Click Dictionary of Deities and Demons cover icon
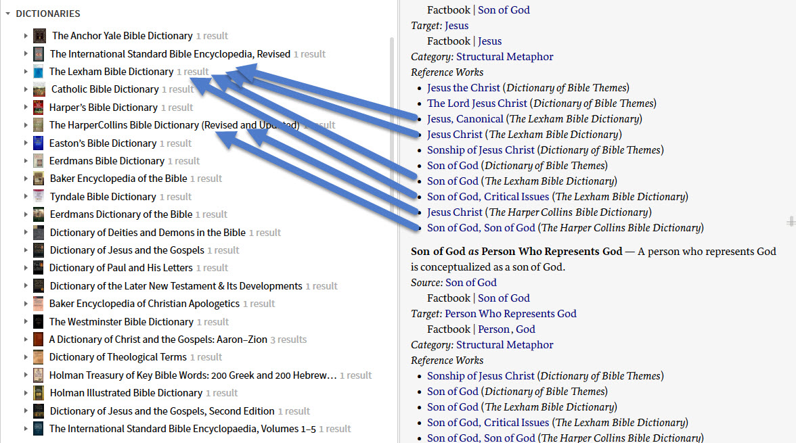The height and width of the screenshot is (443, 796). point(39,233)
